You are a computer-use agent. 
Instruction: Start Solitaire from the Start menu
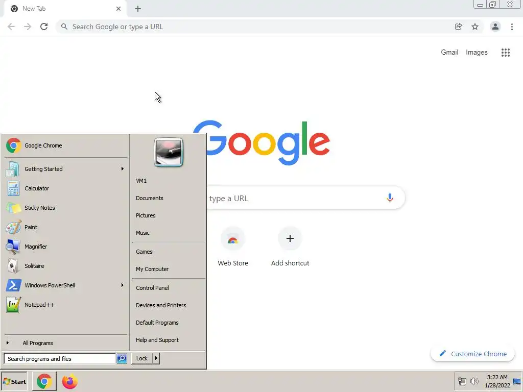tap(66, 266)
